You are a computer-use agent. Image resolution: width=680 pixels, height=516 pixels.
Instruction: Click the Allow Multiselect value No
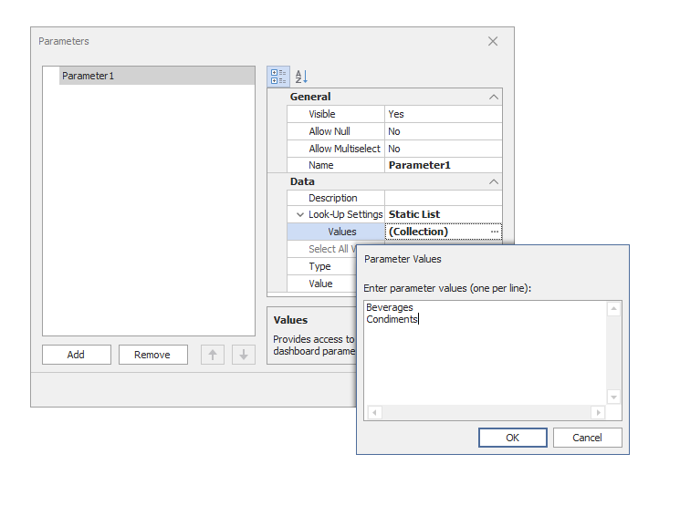(x=444, y=149)
